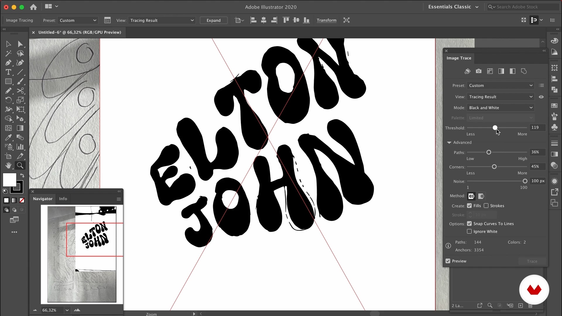Select the Hand tool
Image resolution: width=562 pixels, height=316 pixels.
(8, 166)
